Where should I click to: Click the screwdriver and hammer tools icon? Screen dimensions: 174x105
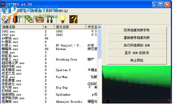coord(50,19)
